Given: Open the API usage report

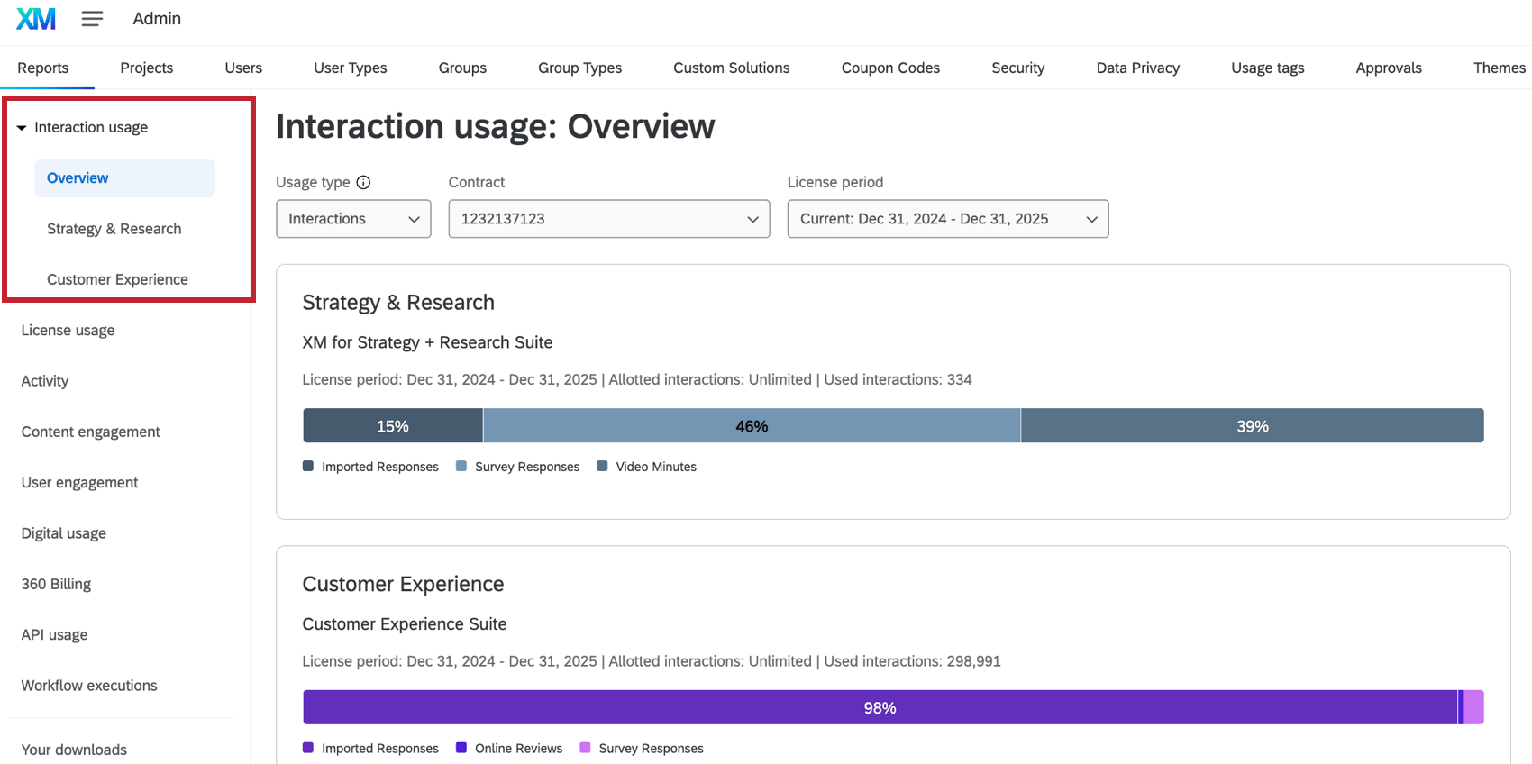Looking at the screenshot, I should click(x=54, y=634).
